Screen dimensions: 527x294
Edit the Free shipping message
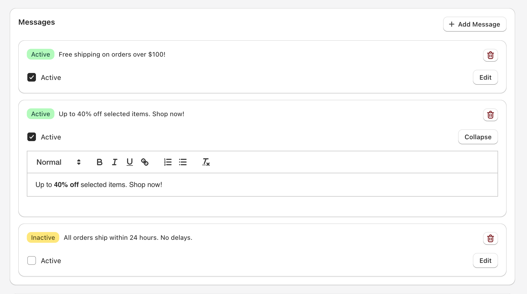485,77
